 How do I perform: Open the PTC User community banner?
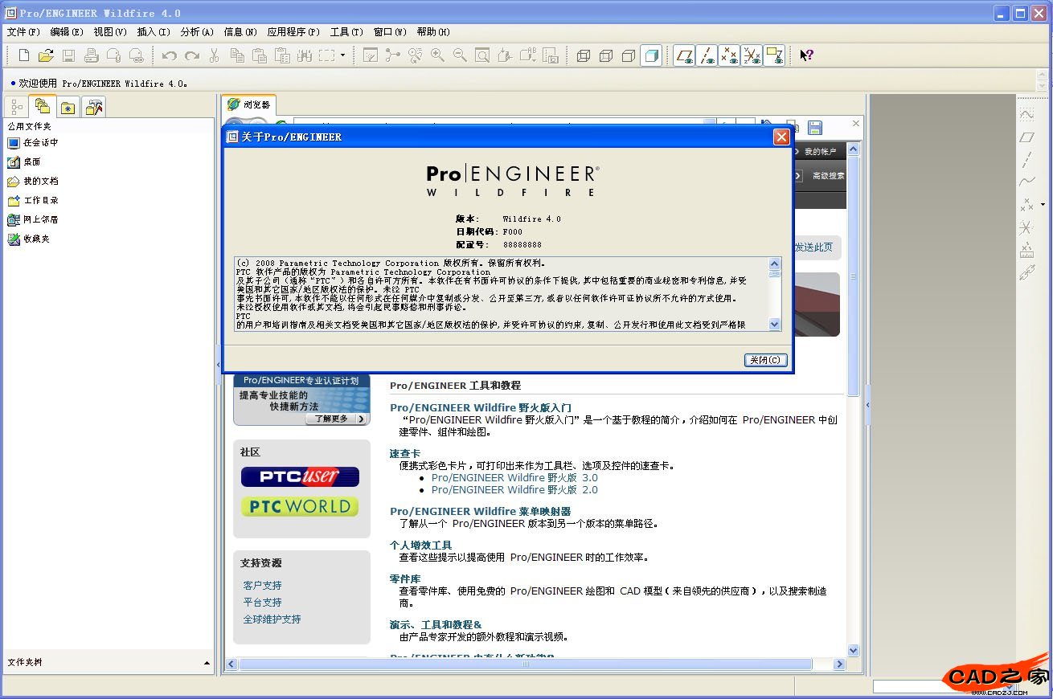pos(300,476)
